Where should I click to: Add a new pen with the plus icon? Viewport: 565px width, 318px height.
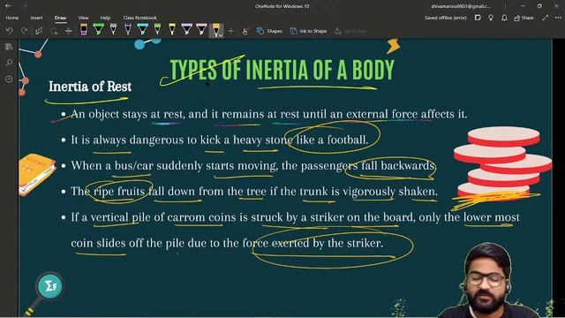(230, 32)
